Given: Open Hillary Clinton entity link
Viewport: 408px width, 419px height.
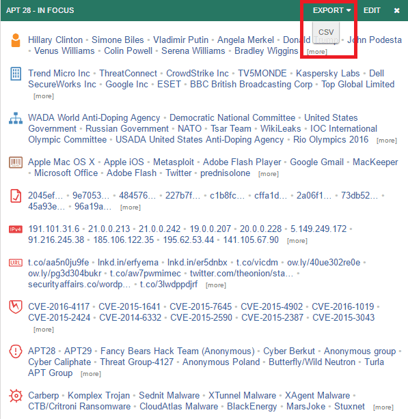Looking at the screenshot, I should coord(55,40).
